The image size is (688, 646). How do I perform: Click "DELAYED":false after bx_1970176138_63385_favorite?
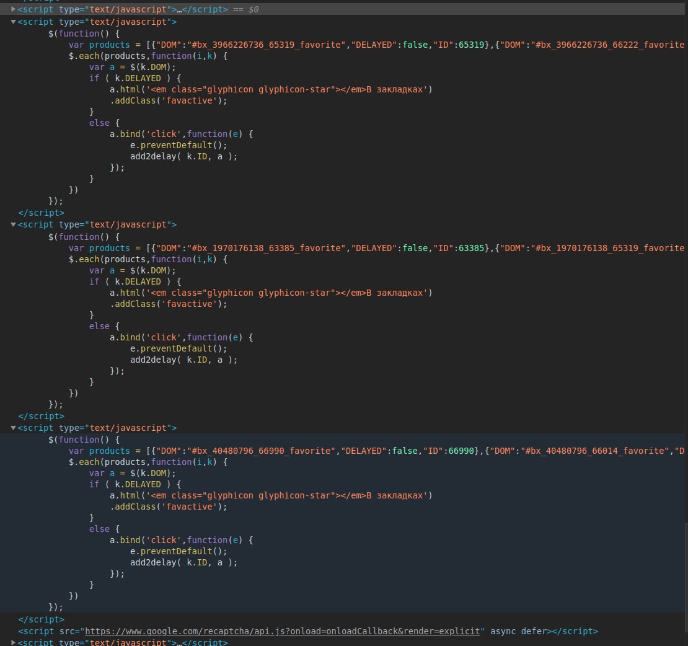click(390, 248)
